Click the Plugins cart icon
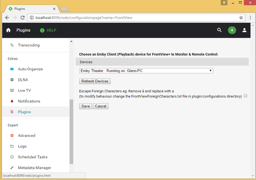Viewport: 256px width, 180px height. click(12, 112)
